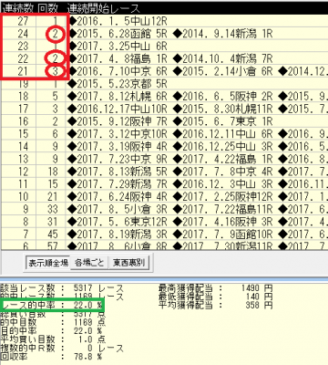Select the 表示順全場 button
Viewport: 328px width, 365px height.
point(47,263)
